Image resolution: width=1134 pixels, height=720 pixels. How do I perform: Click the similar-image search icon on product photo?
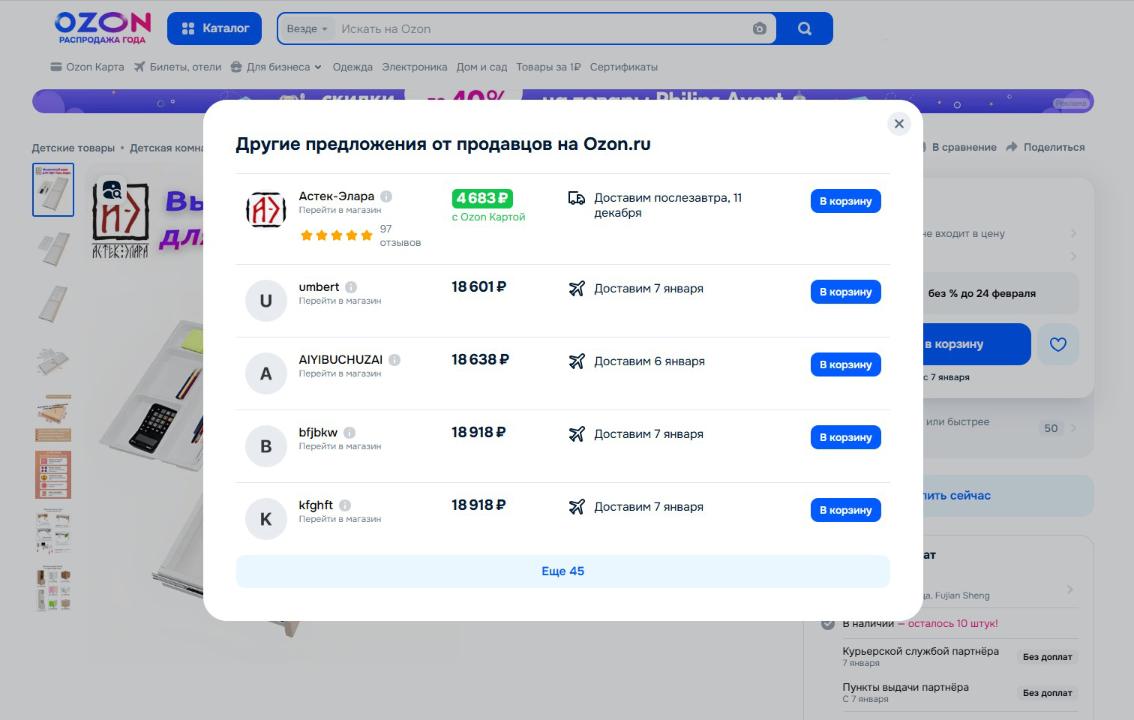tap(112, 189)
